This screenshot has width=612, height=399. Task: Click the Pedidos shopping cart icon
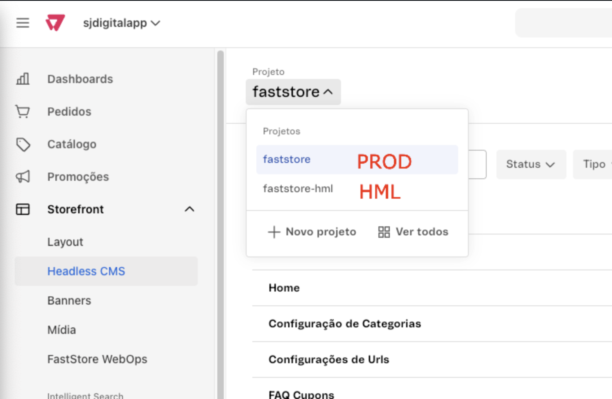tap(23, 111)
